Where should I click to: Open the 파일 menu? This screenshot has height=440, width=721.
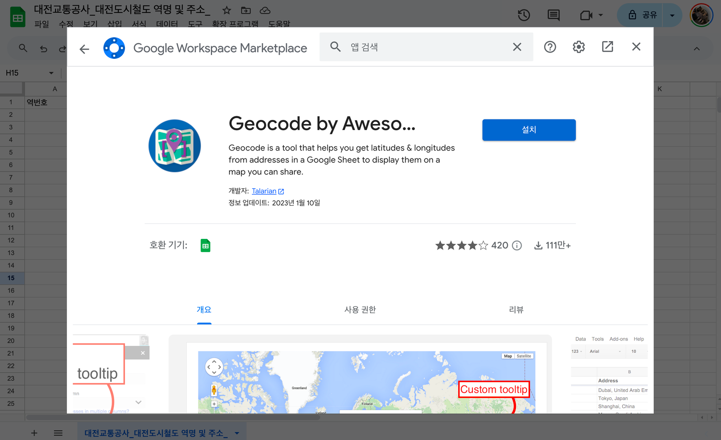pos(42,24)
